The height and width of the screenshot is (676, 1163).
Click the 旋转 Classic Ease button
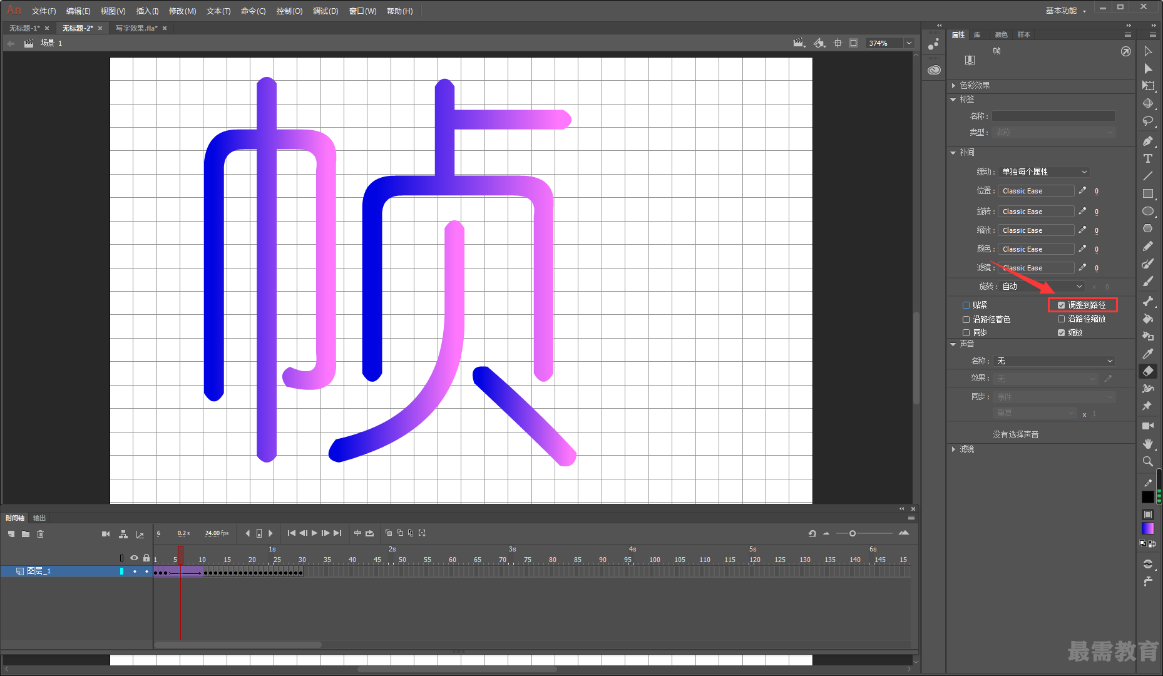pyautogui.click(x=1036, y=212)
